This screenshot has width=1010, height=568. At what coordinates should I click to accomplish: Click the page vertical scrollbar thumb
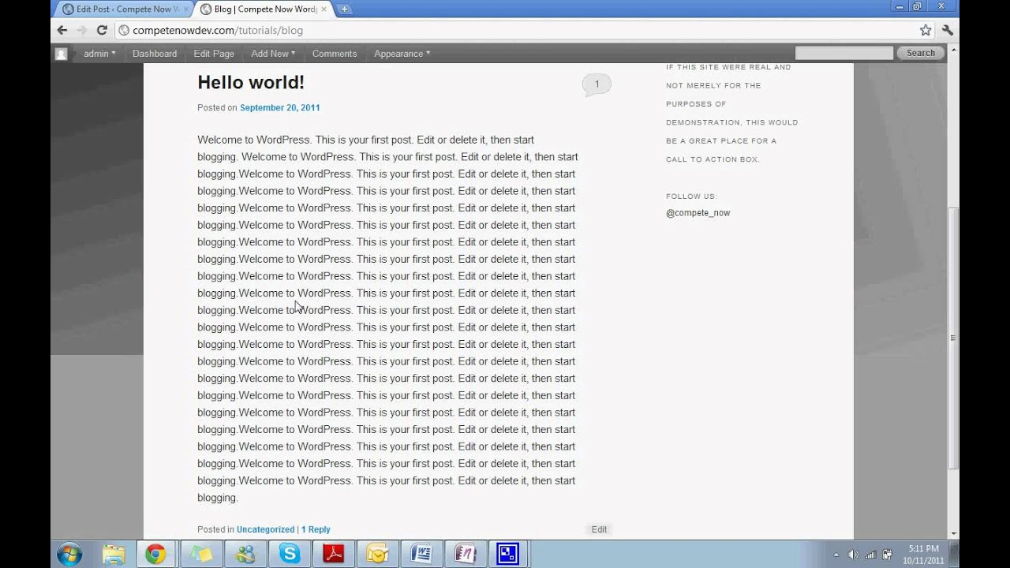click(x=953, y=338)
